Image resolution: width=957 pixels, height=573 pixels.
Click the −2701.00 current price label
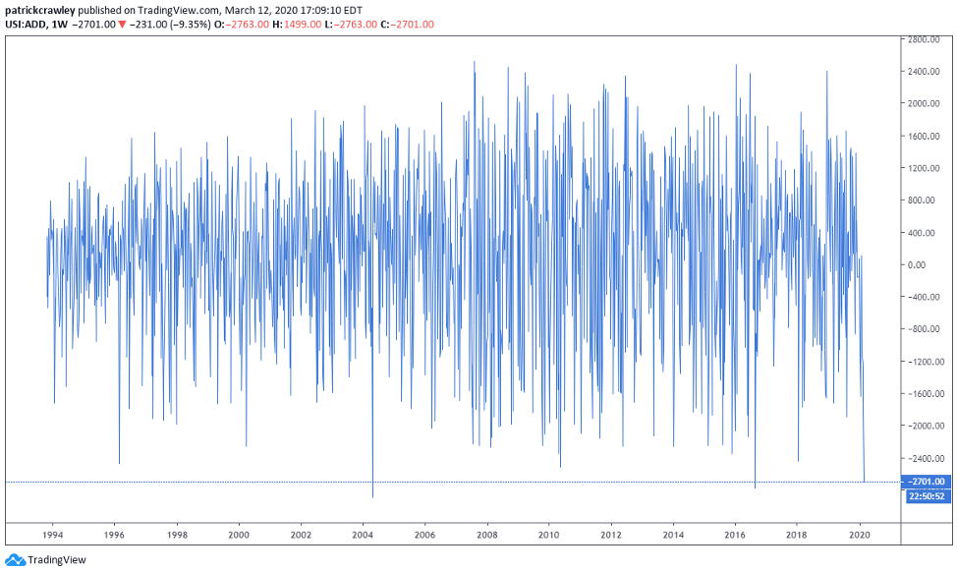(926, 482)
